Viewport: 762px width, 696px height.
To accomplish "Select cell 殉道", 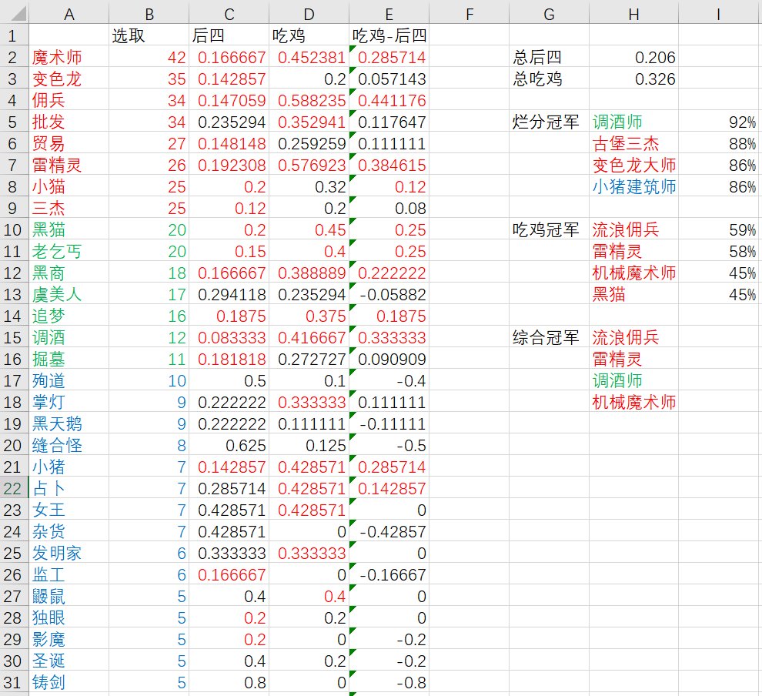I will tap(69, 380).
